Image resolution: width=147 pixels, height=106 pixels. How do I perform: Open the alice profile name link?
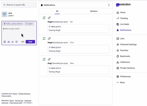(10, 13)
